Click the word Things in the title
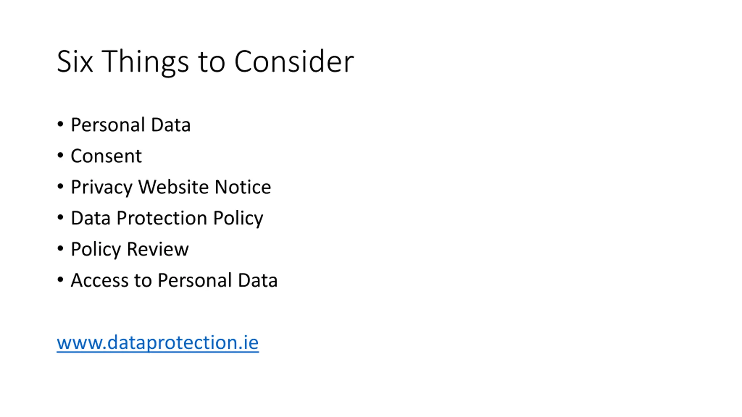The height and width of the screenshot is (417, 742). 145,62
